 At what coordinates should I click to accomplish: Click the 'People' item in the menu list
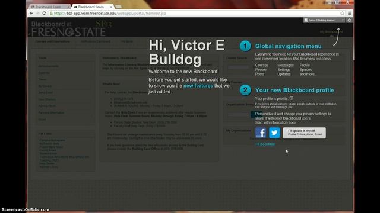point(261,70)
